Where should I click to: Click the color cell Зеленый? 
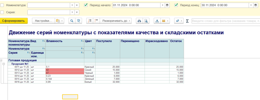(90, 79)
